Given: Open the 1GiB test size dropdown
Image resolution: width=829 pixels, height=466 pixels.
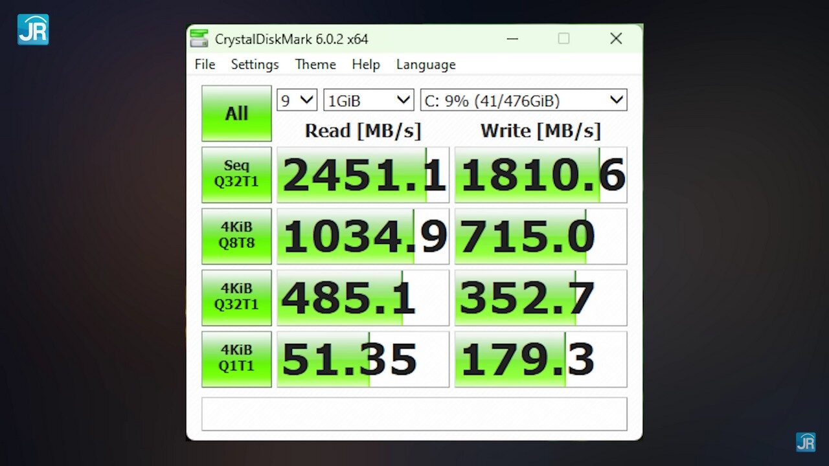Looking at the screenshot, I should (368, 100).
